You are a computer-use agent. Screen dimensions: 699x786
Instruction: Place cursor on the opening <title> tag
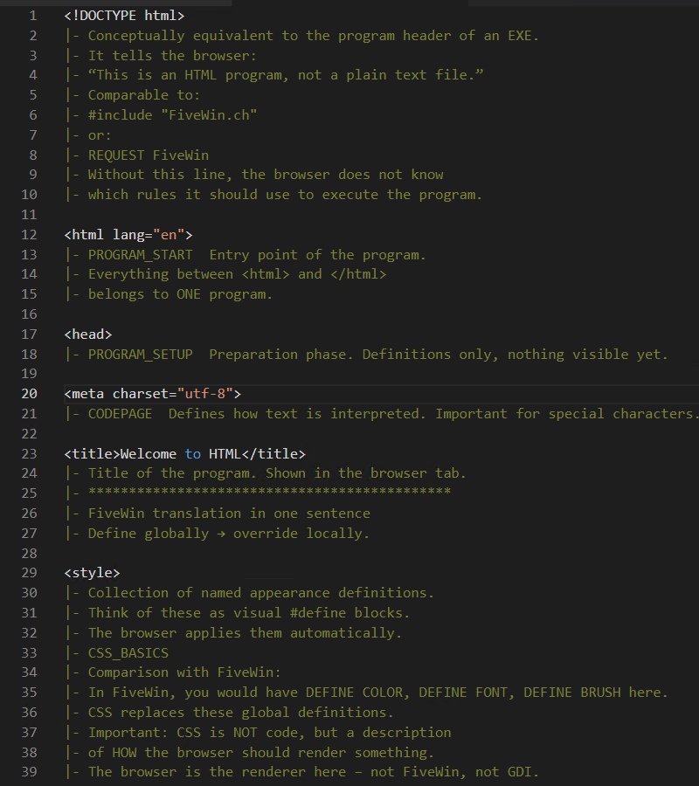(93, 453)
